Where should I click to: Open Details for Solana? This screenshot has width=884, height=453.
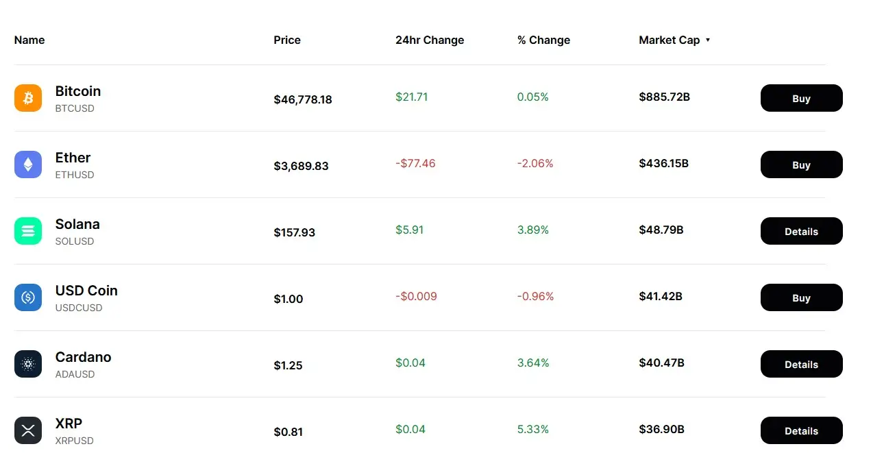point(801,232)
